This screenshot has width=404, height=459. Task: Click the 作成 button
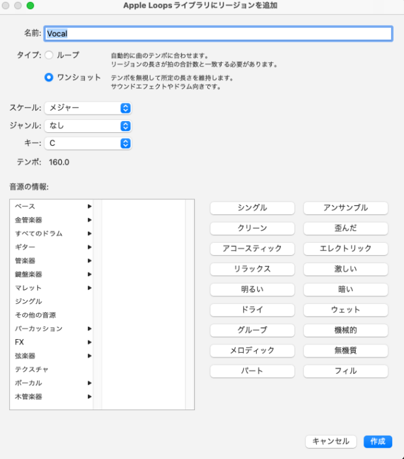pos(378,441)
